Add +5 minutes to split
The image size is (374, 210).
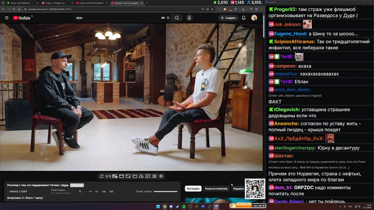96,192
